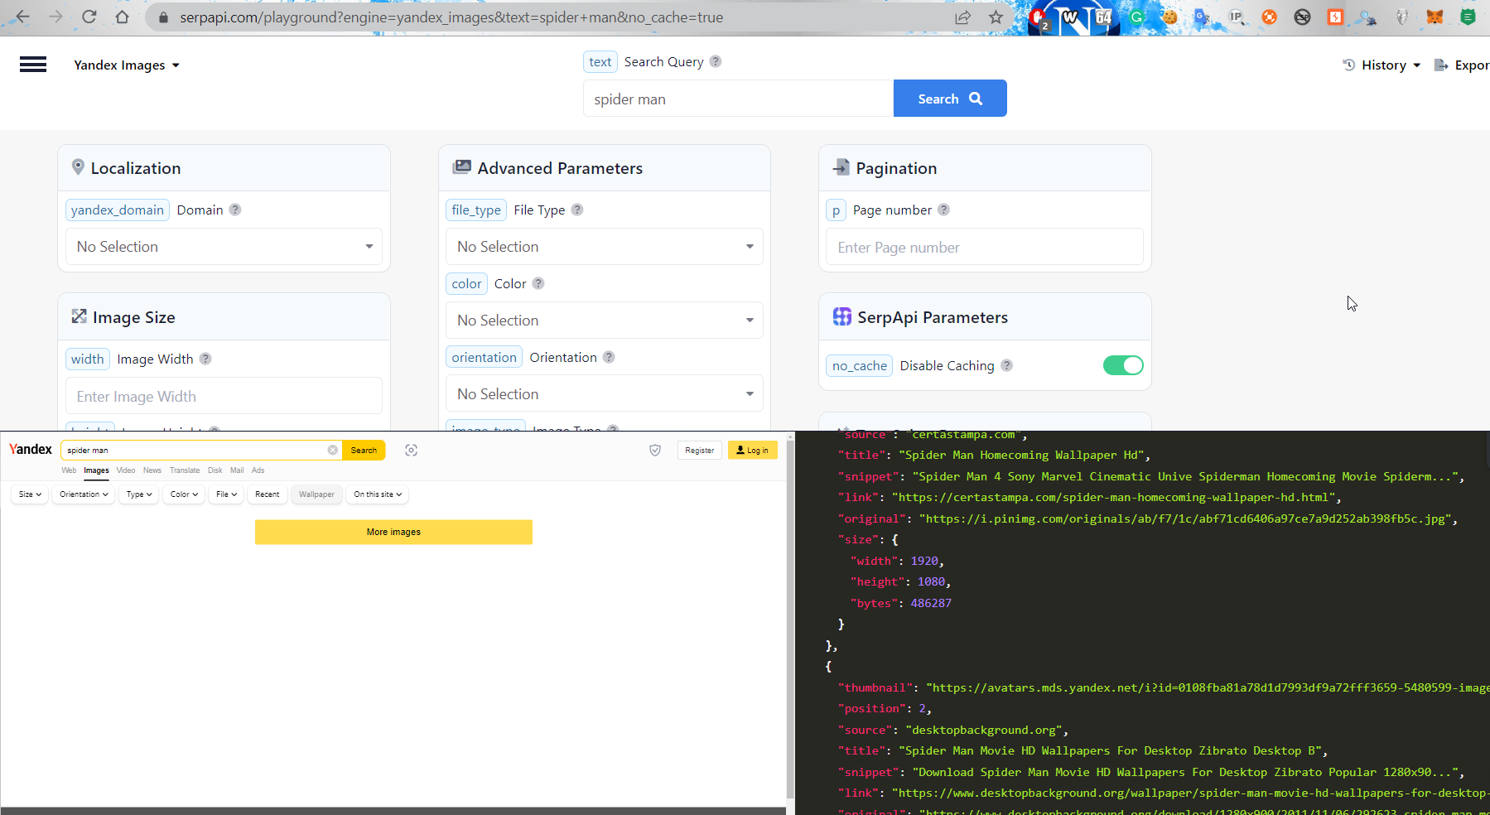Click the Localization pin icon

(x=78, y=166)
